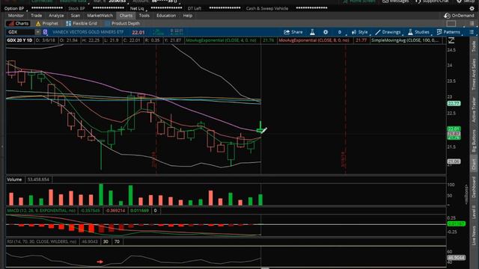
Task: Select the main Charts tab
Action: 126,16
